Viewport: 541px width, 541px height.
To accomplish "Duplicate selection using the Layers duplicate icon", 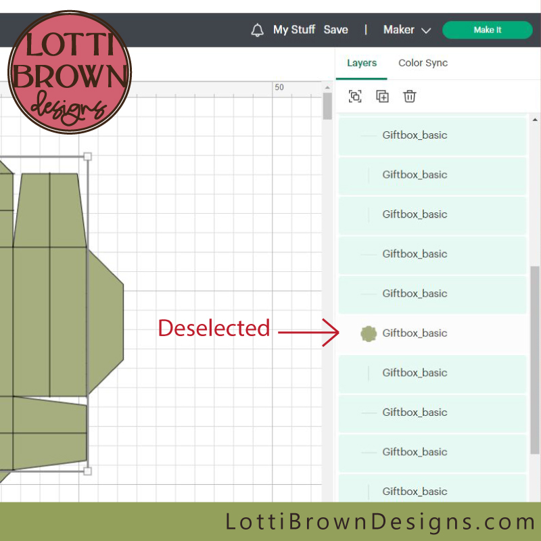I will click(x=382, y=96).
